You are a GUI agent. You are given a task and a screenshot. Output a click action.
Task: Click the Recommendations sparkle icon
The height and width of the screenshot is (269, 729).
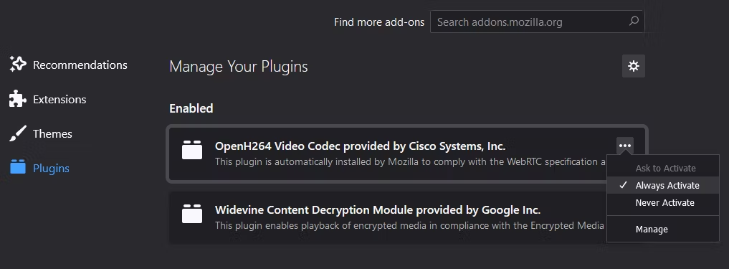click(18, 65)
